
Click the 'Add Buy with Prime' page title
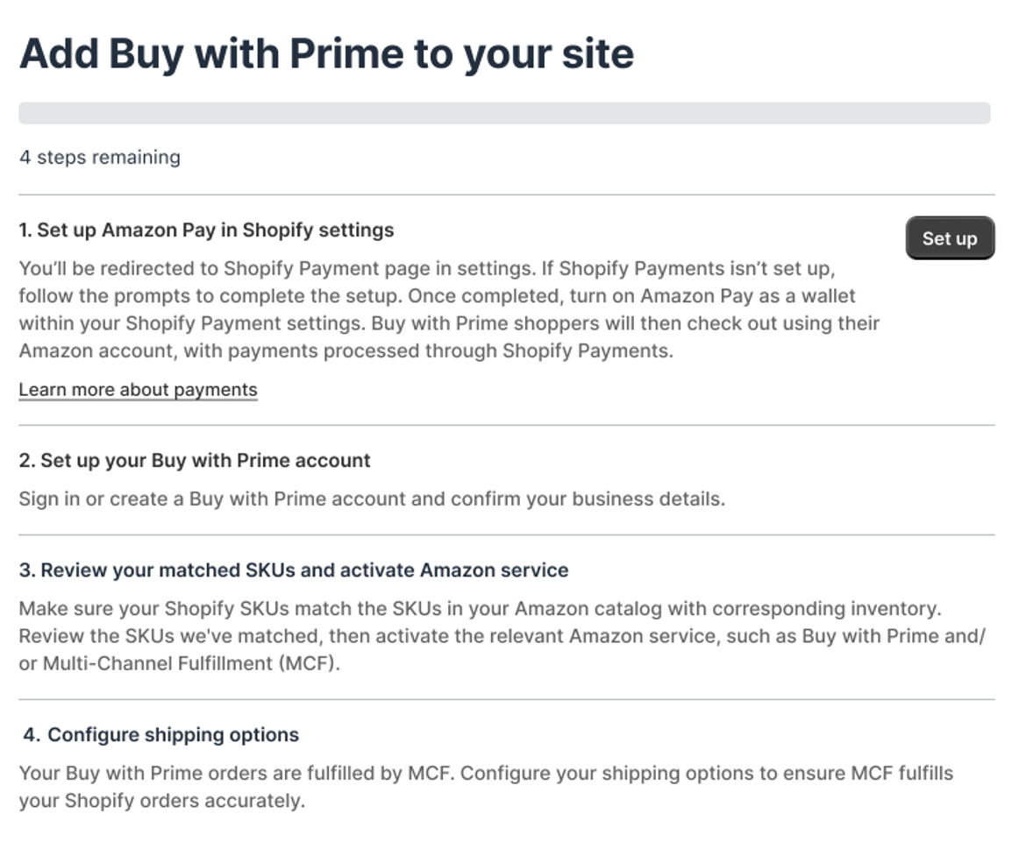[326, 54]
